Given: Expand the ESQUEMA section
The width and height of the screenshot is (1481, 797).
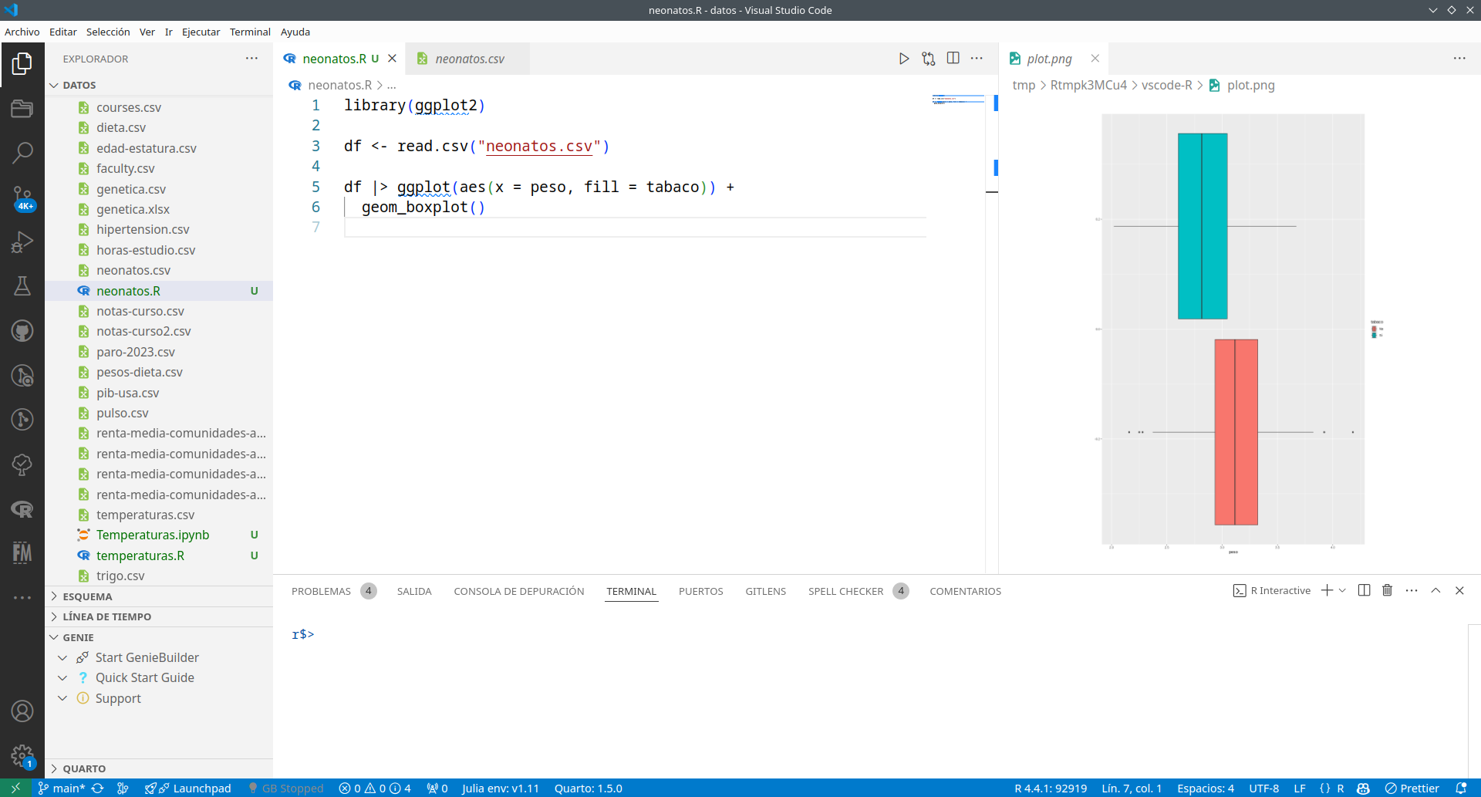Looking at the screenshot, I should tap(87, 596).
